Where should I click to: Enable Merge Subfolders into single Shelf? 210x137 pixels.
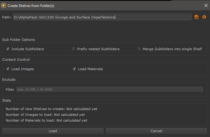pos(139,49)
